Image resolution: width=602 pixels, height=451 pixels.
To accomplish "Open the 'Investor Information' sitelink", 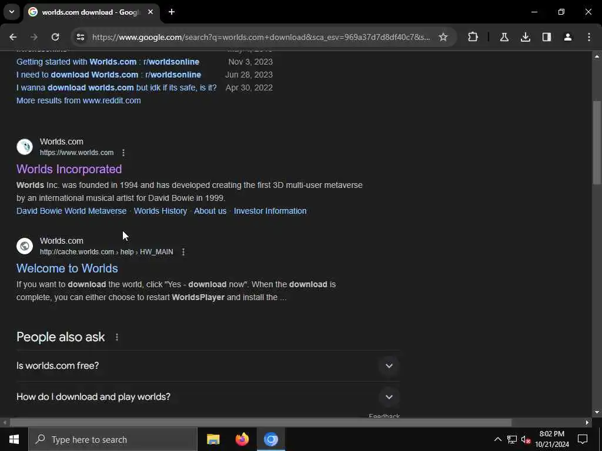I will 270,211.
